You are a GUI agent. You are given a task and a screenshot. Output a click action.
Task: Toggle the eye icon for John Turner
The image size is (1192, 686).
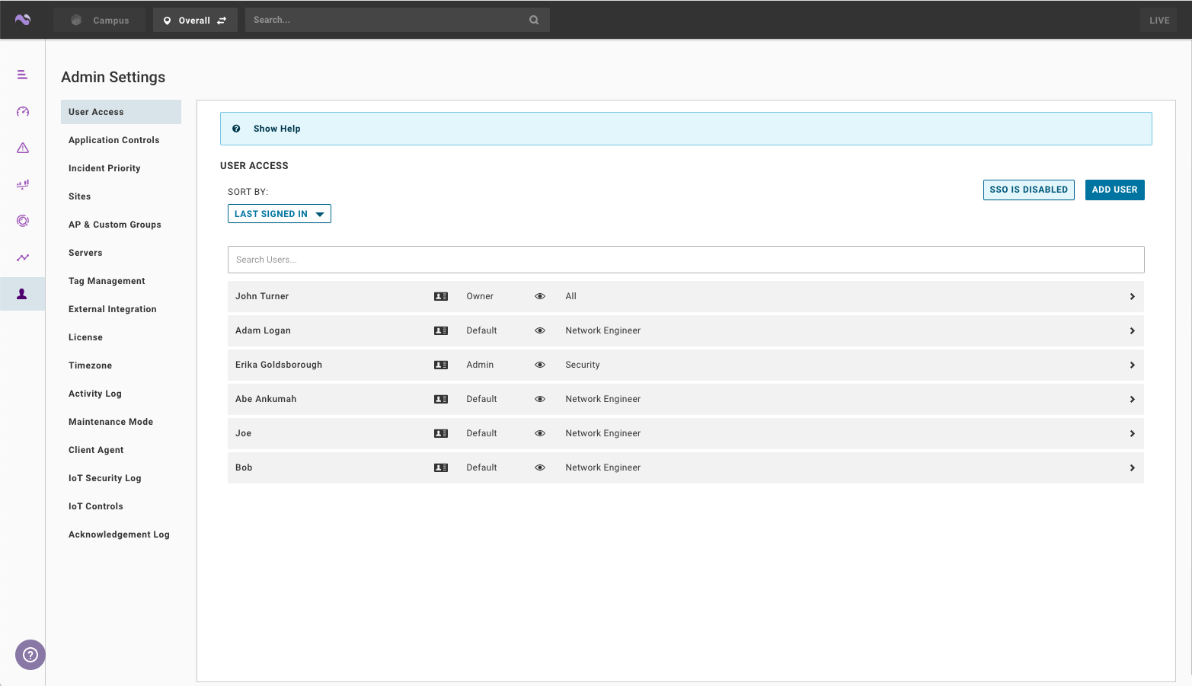tap(540, 296)
